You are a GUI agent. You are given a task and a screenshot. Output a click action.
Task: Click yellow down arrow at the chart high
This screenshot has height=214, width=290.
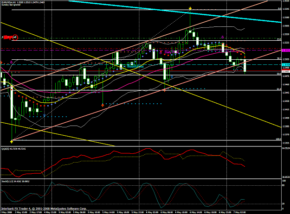(190, 8)
